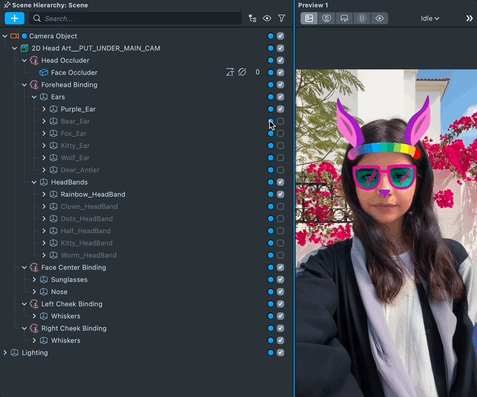Screen dimensions: 477x397
Task: Click the hierarchy tree view options icon
Action: (x=252, y=18)
